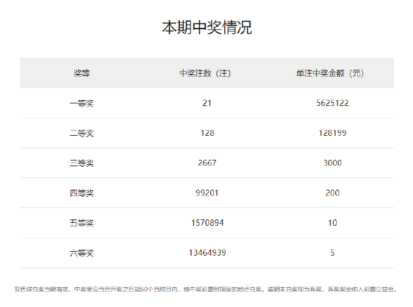Click the 中奖注数（注） column header
Viewport: 413px width, 307px height.
tap(207, 73)
